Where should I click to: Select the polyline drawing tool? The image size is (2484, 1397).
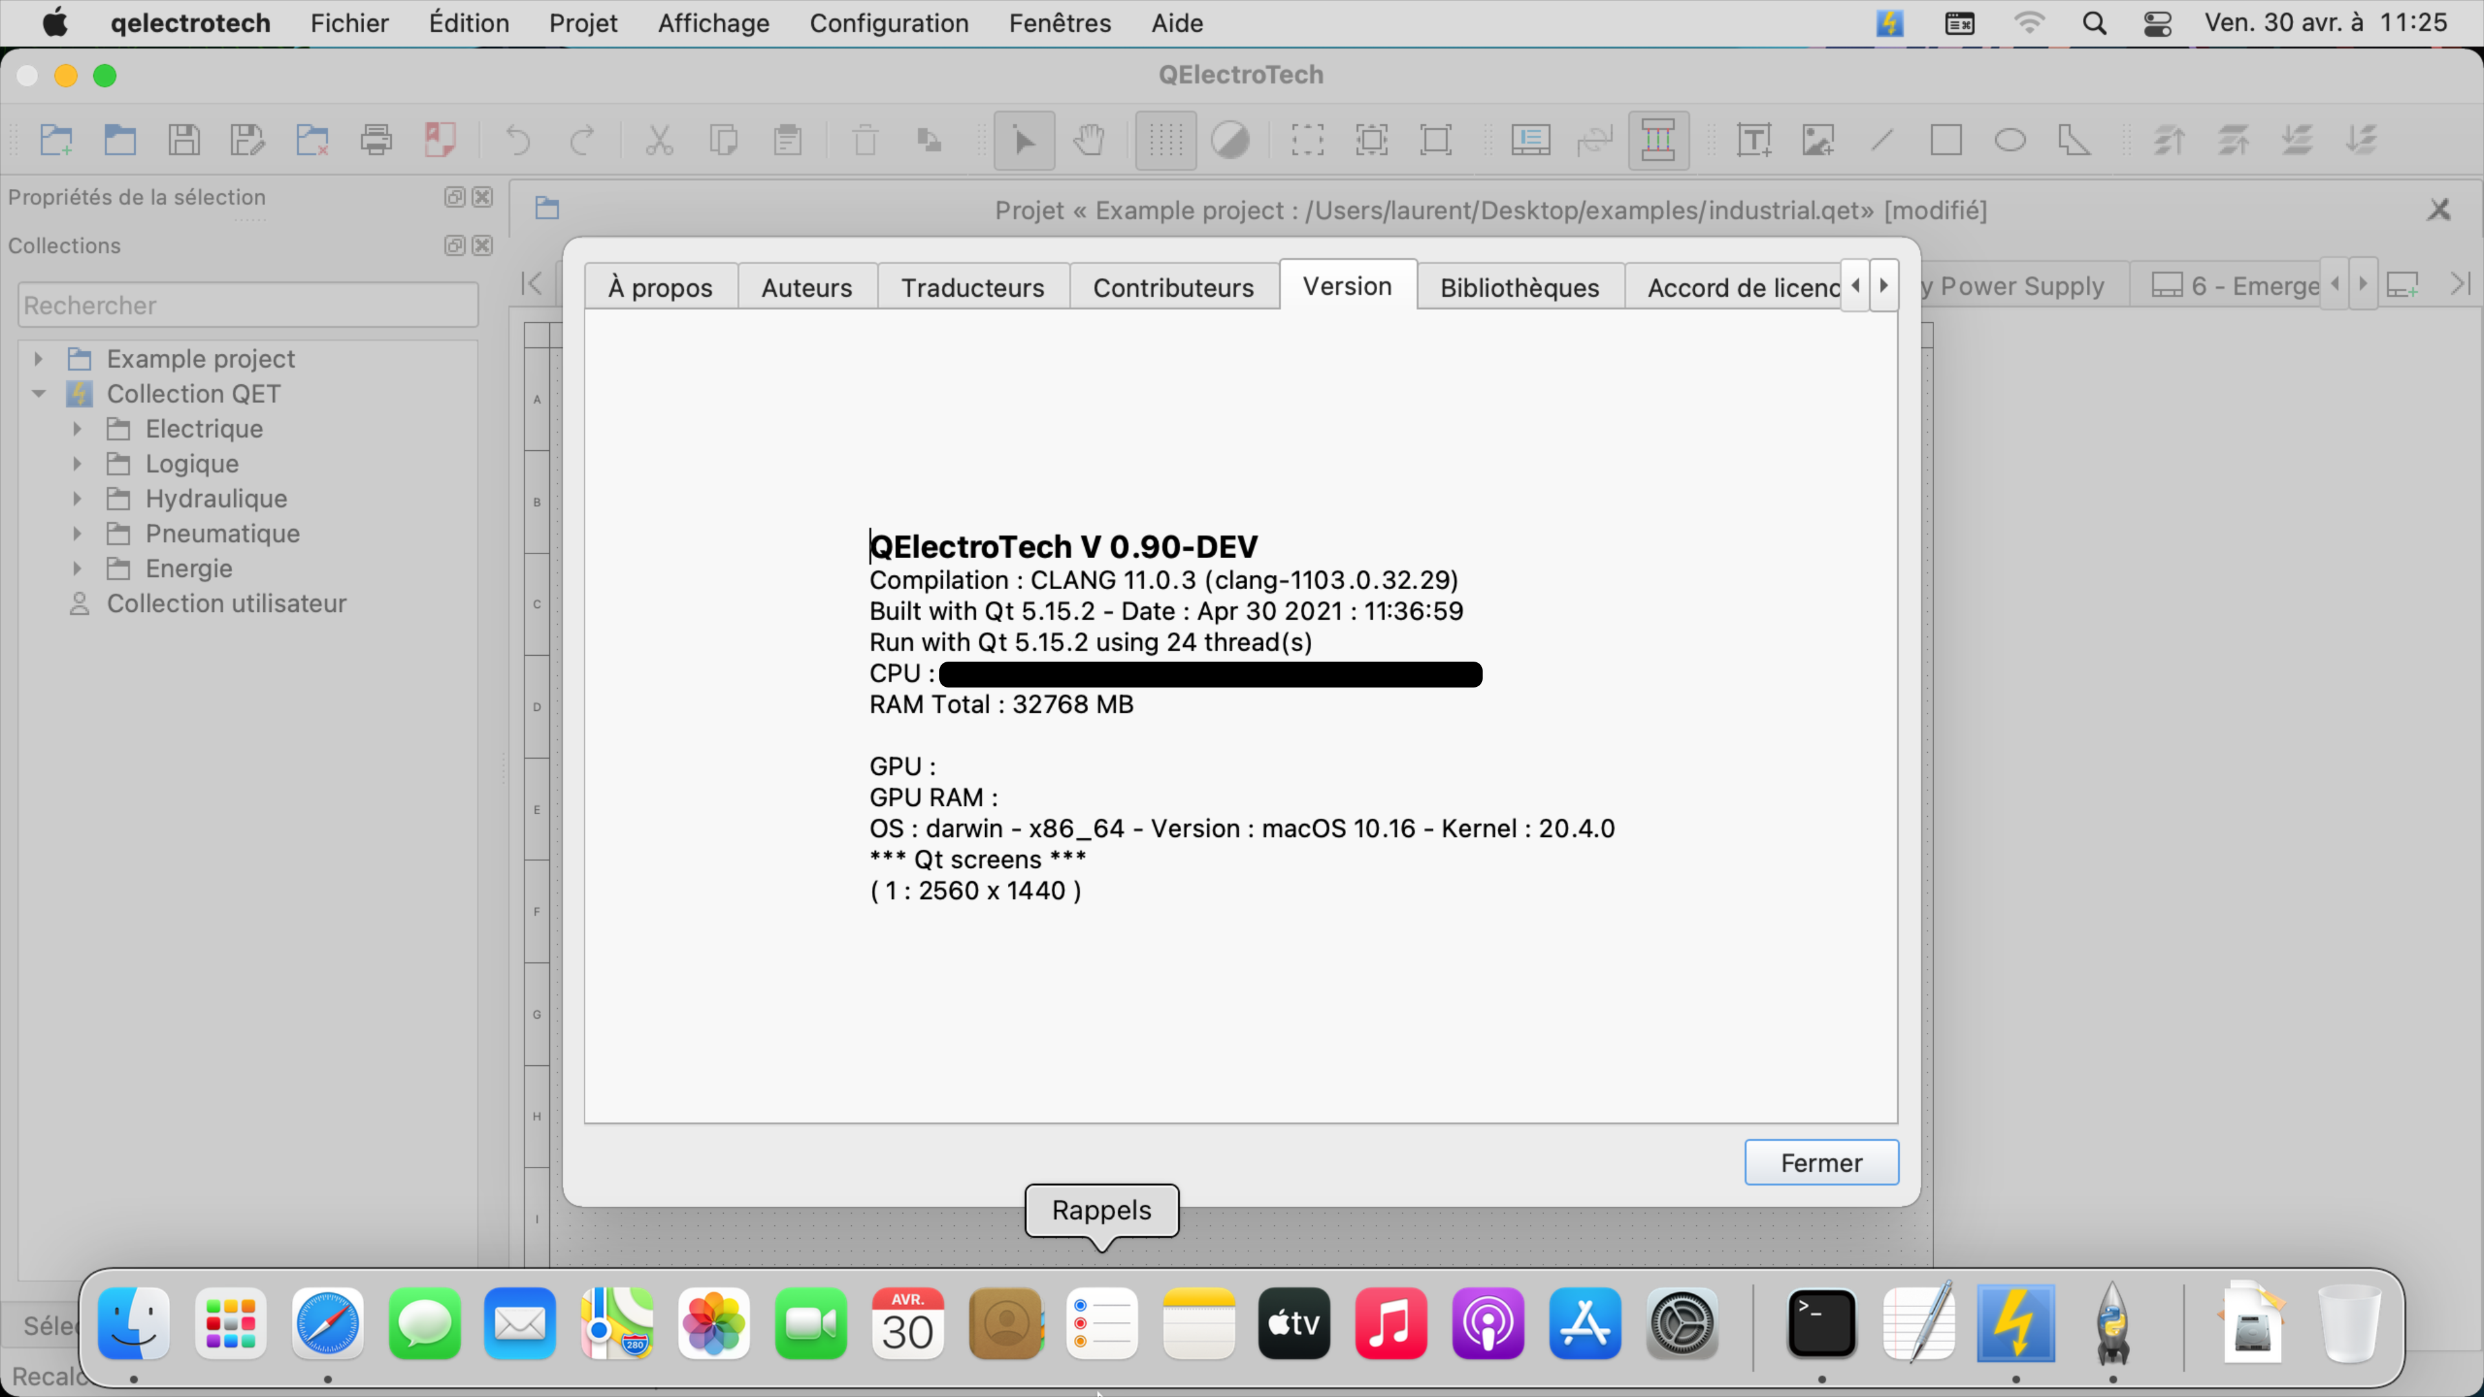(x=2074, y=141)
